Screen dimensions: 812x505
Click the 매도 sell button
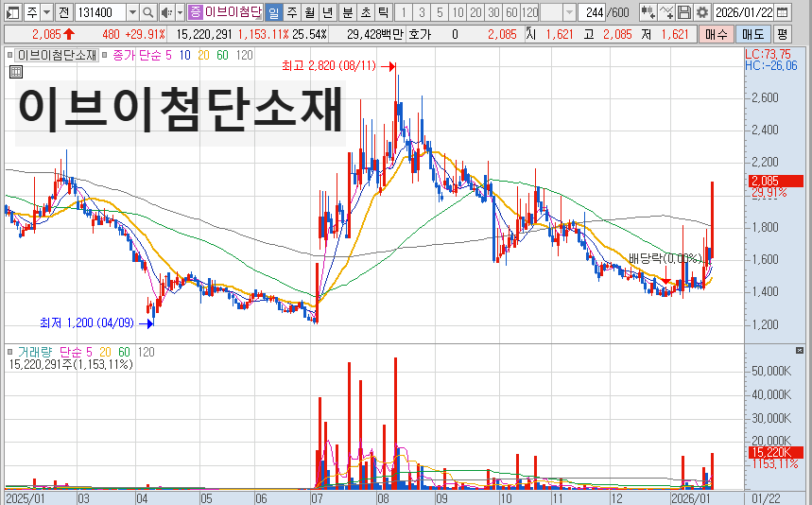coord(753,35)
